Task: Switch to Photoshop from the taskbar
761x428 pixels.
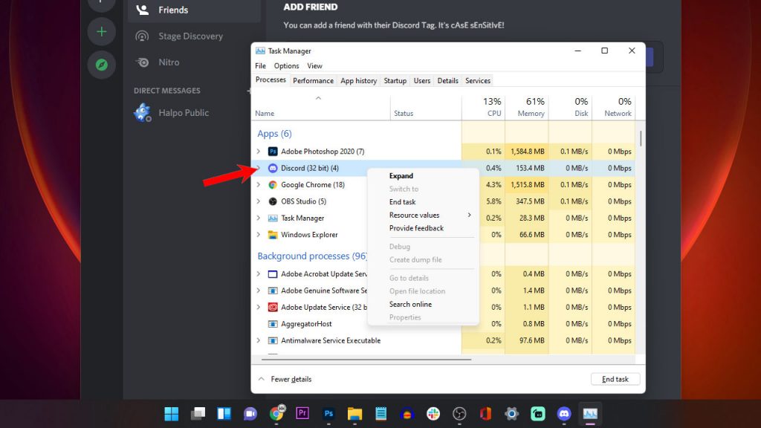Action: coord(328,413)
